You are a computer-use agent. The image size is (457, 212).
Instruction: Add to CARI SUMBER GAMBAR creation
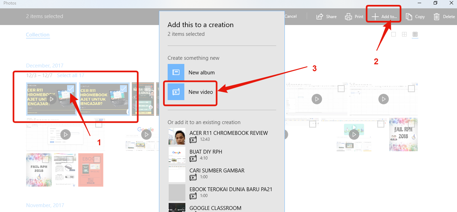click(x=222, y=174)
